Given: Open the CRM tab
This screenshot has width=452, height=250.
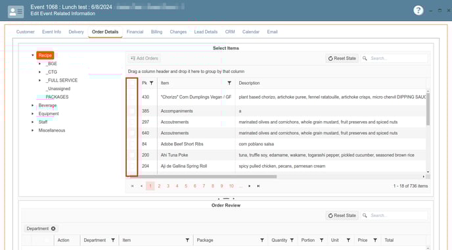Looking at the screenshot, I should (x=230, y=32).
